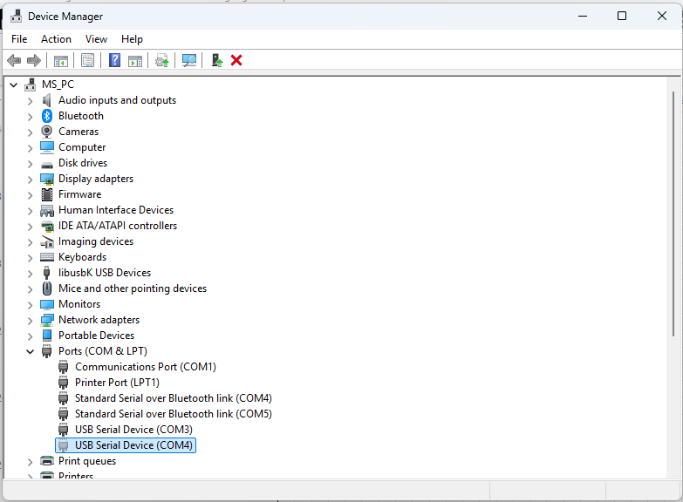Expand Audio inputs and outputs

(x=30, y=101)
